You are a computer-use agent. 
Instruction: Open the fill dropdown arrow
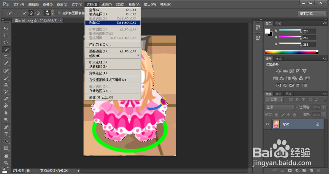coord(324,115)
